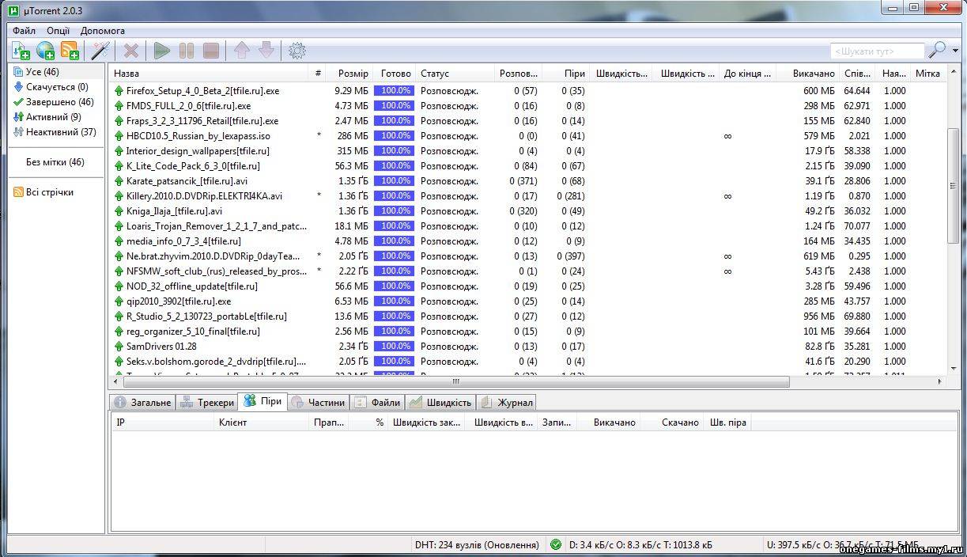
Task: Open Create New Torrent wand icon
Action: pos(100,51)
